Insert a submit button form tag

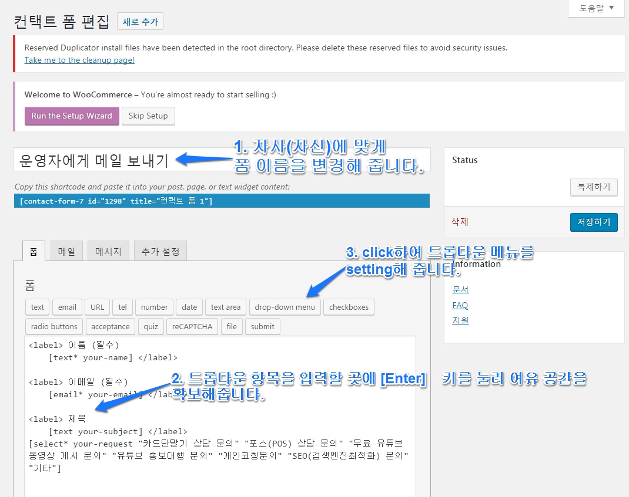point(262,326)
